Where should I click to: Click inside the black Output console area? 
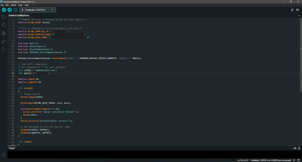[x=154, y=154]
